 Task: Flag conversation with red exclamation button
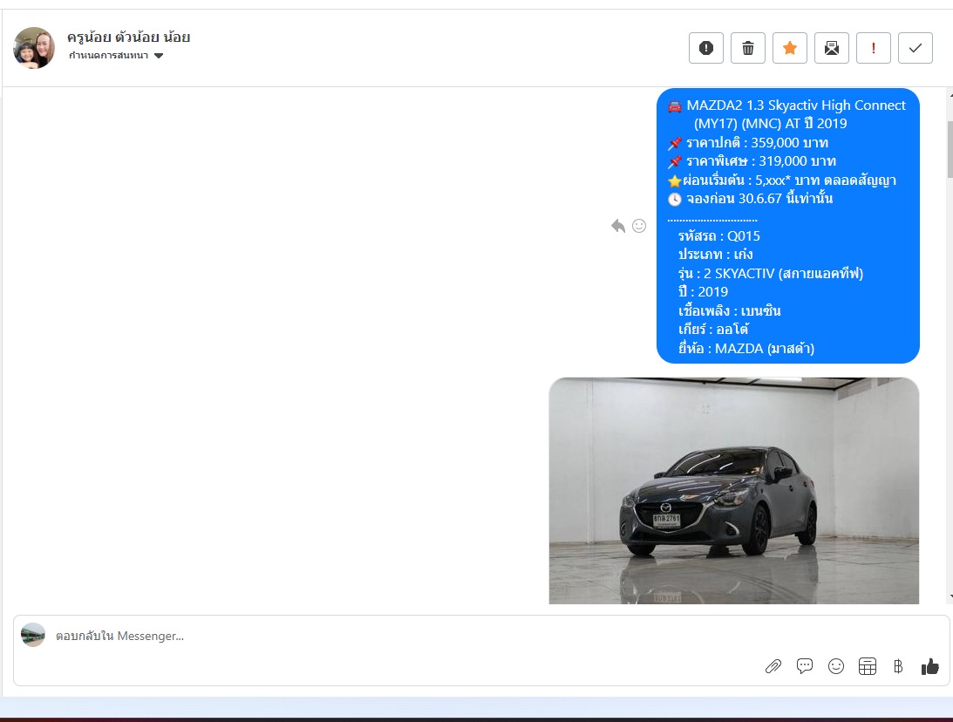point(874,48)
